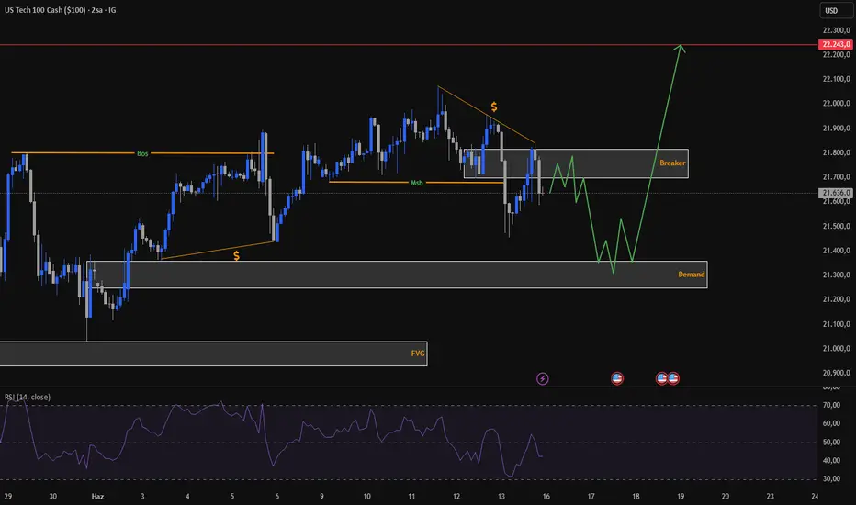The height and width of the screenshot is (505, 856).
Task: Open the standalone US flag economic event icon
Action: 617,378
